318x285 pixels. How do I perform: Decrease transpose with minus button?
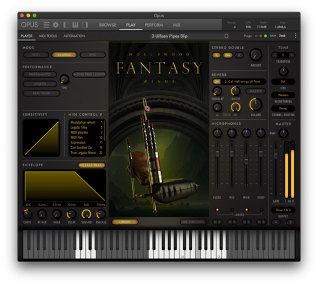pyautogui.click(x=275, y=55)
